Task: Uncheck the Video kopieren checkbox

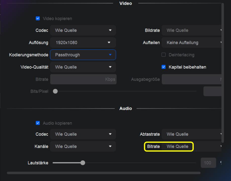Action: pos(38,19)
